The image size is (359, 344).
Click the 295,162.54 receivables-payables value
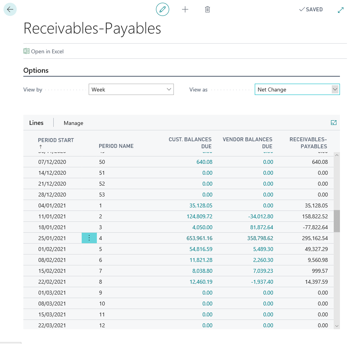(315, 238)
